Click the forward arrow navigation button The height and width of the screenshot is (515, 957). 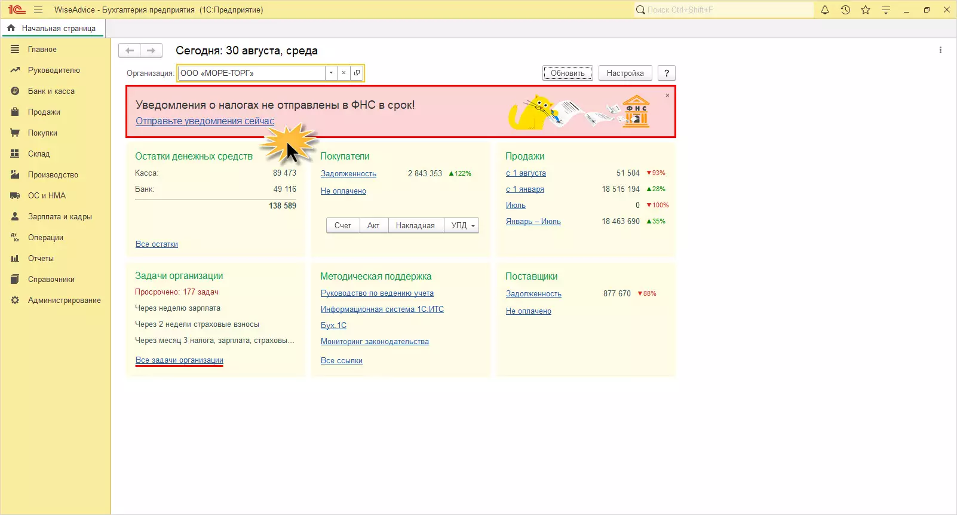151,51
